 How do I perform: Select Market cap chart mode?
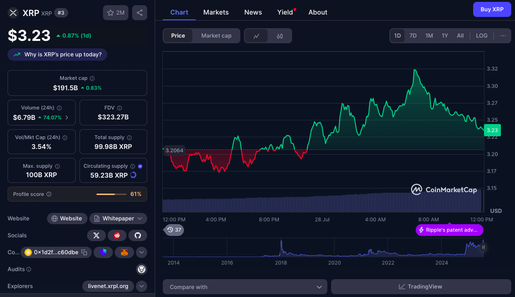(216, 36)
